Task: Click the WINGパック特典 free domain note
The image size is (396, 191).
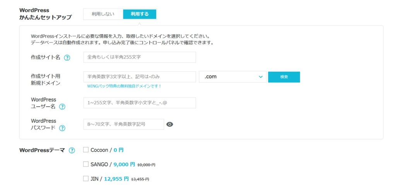Action: [x=124, y=86]
